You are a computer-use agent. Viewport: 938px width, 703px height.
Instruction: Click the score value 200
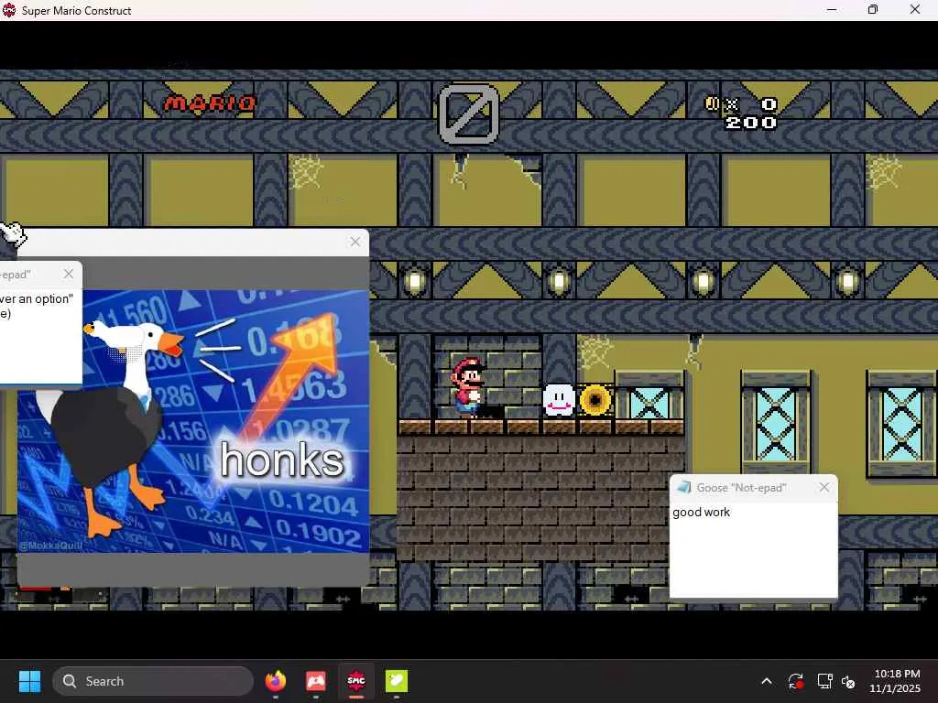point(751,123)
